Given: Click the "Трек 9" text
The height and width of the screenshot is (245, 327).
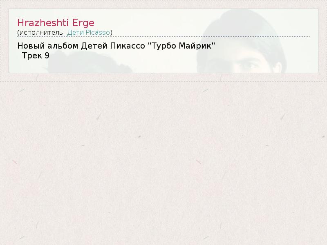Looking at the screenshot, I should coord(36,56).
